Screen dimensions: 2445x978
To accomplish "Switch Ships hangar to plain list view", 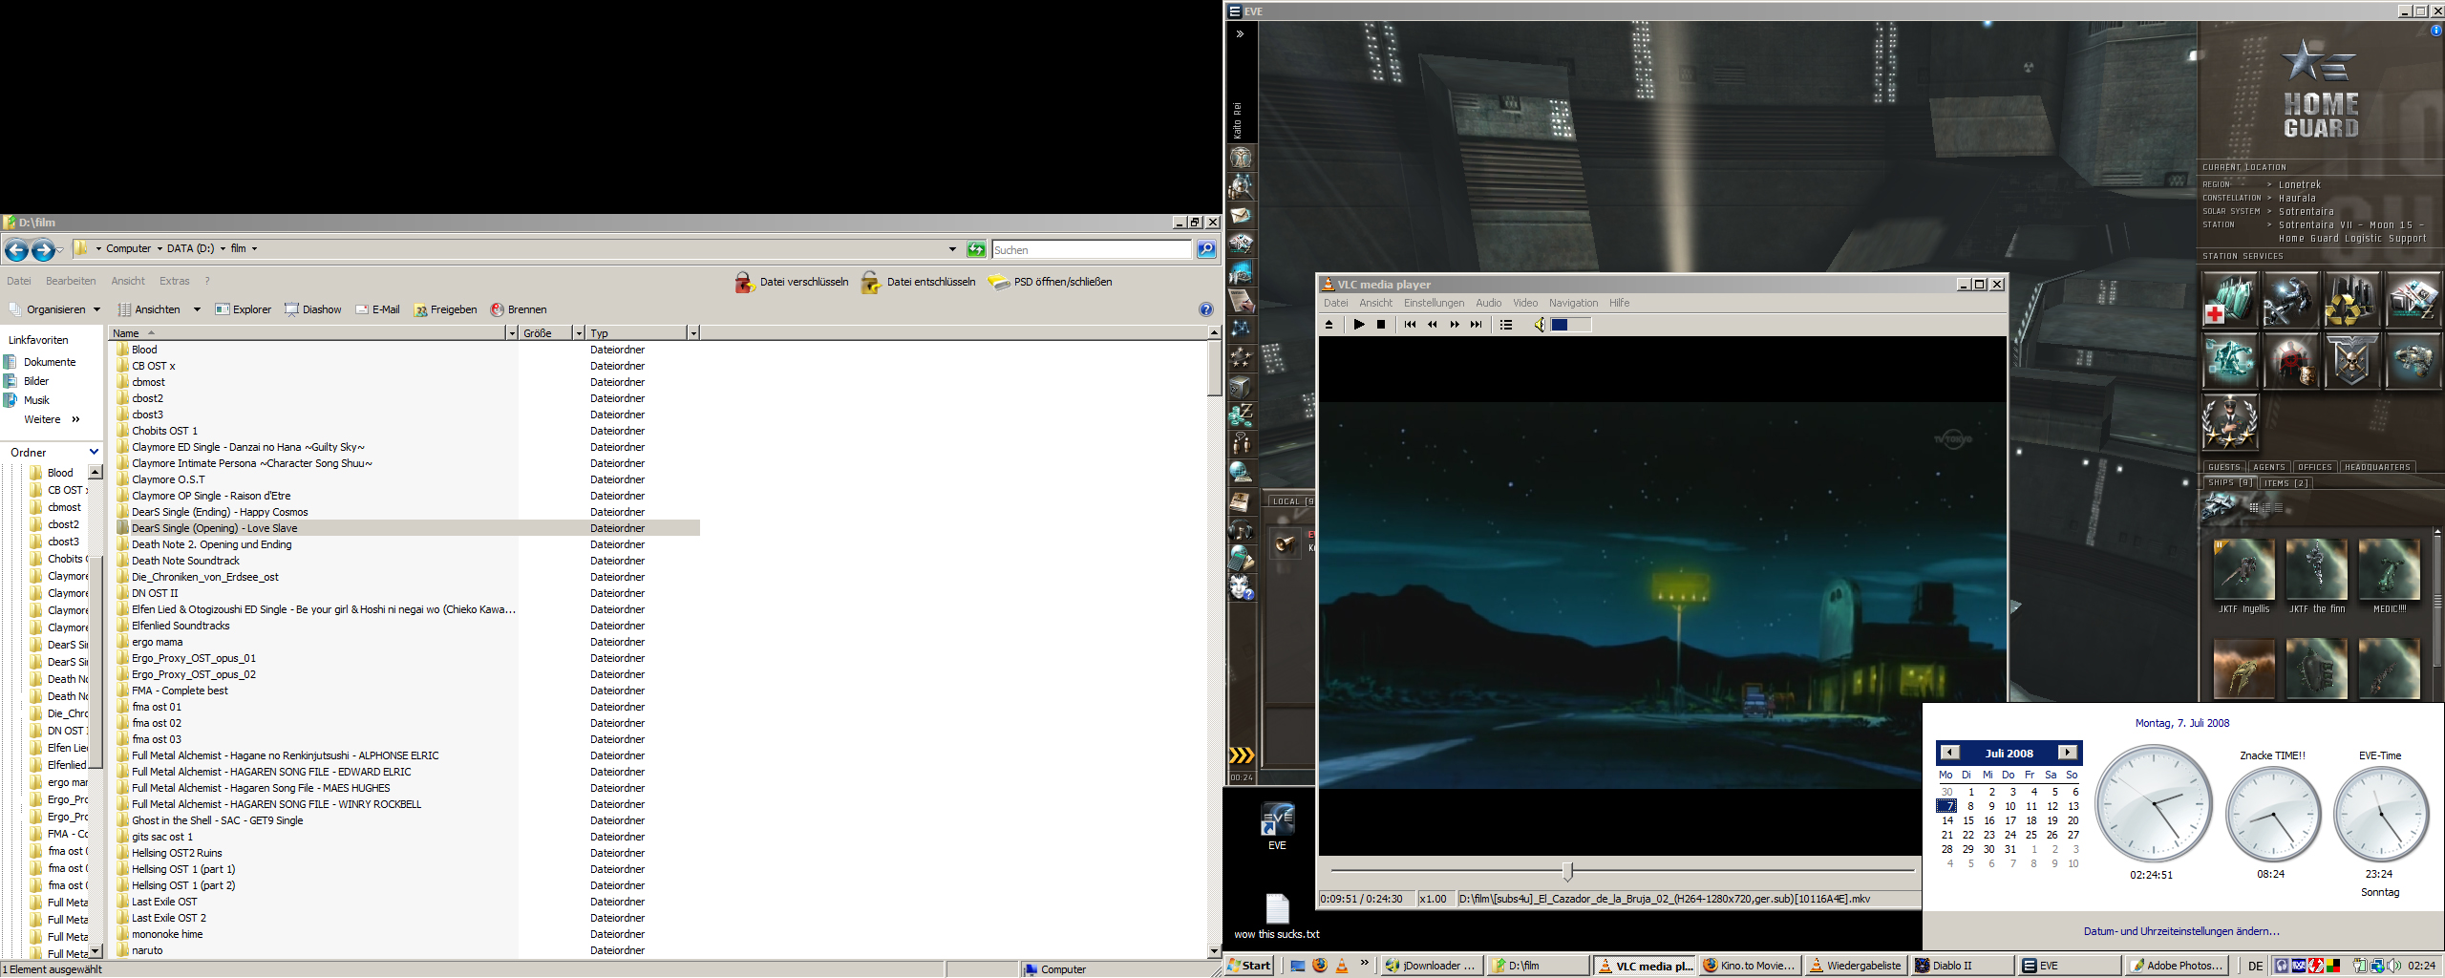I will [2278, 507].
